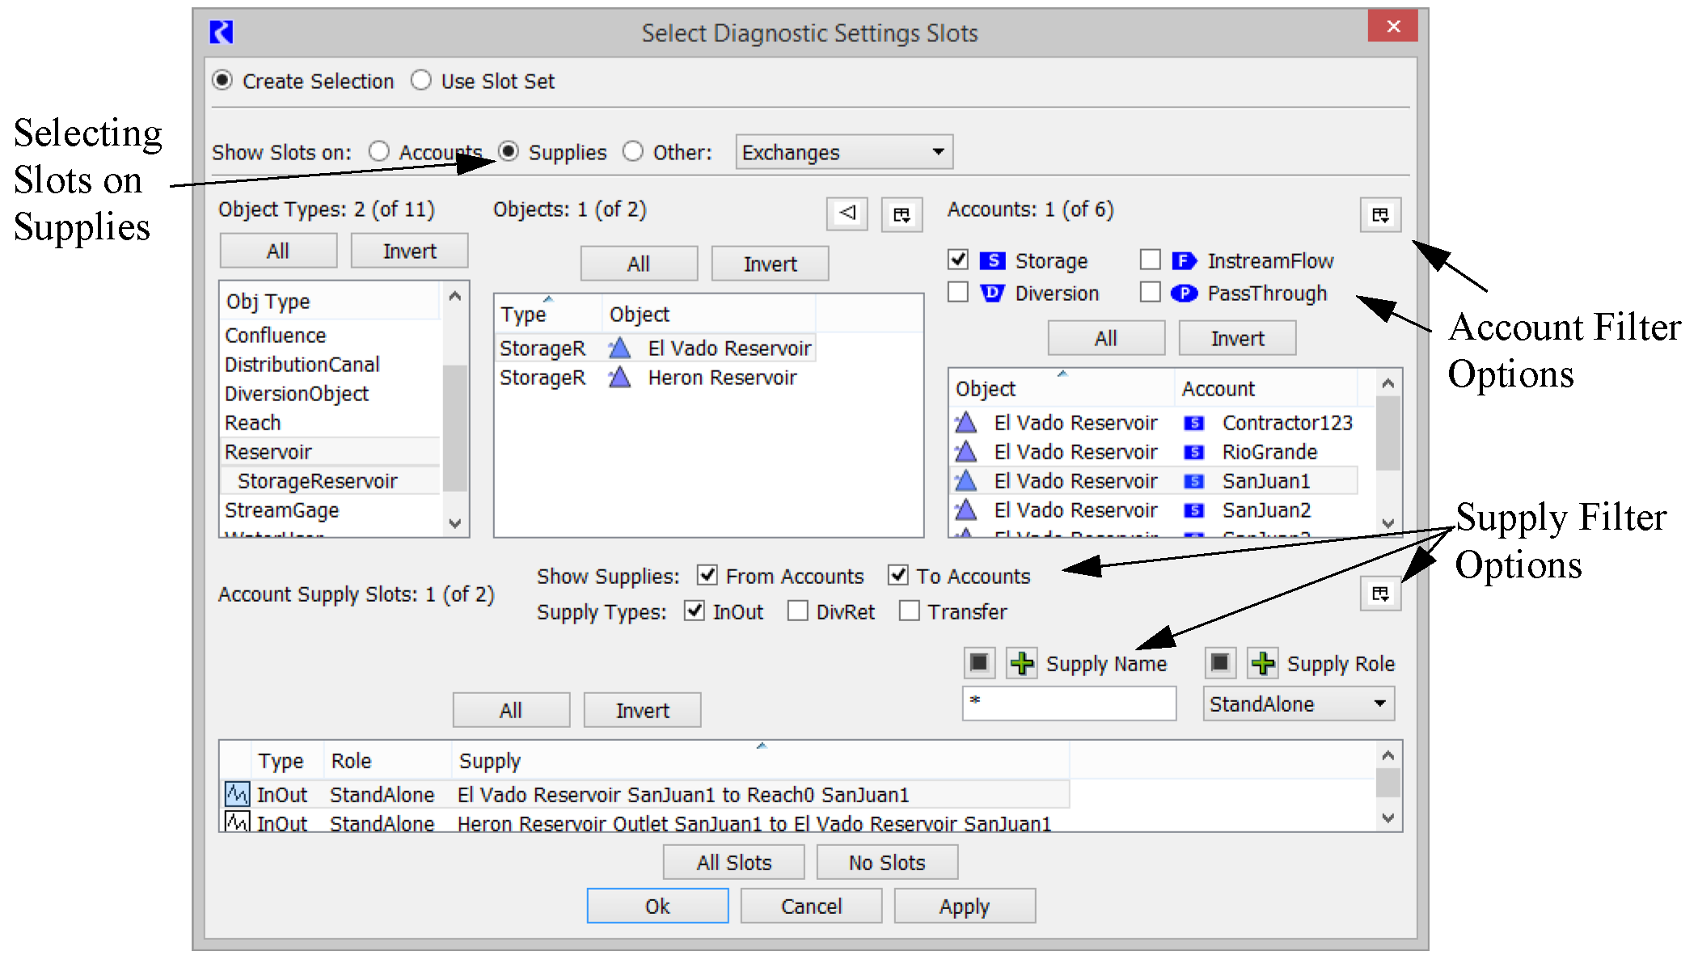The image size is (1698, 964).
Task: Click green plus icon beside Supply Role
Action: pos(1262,663)
